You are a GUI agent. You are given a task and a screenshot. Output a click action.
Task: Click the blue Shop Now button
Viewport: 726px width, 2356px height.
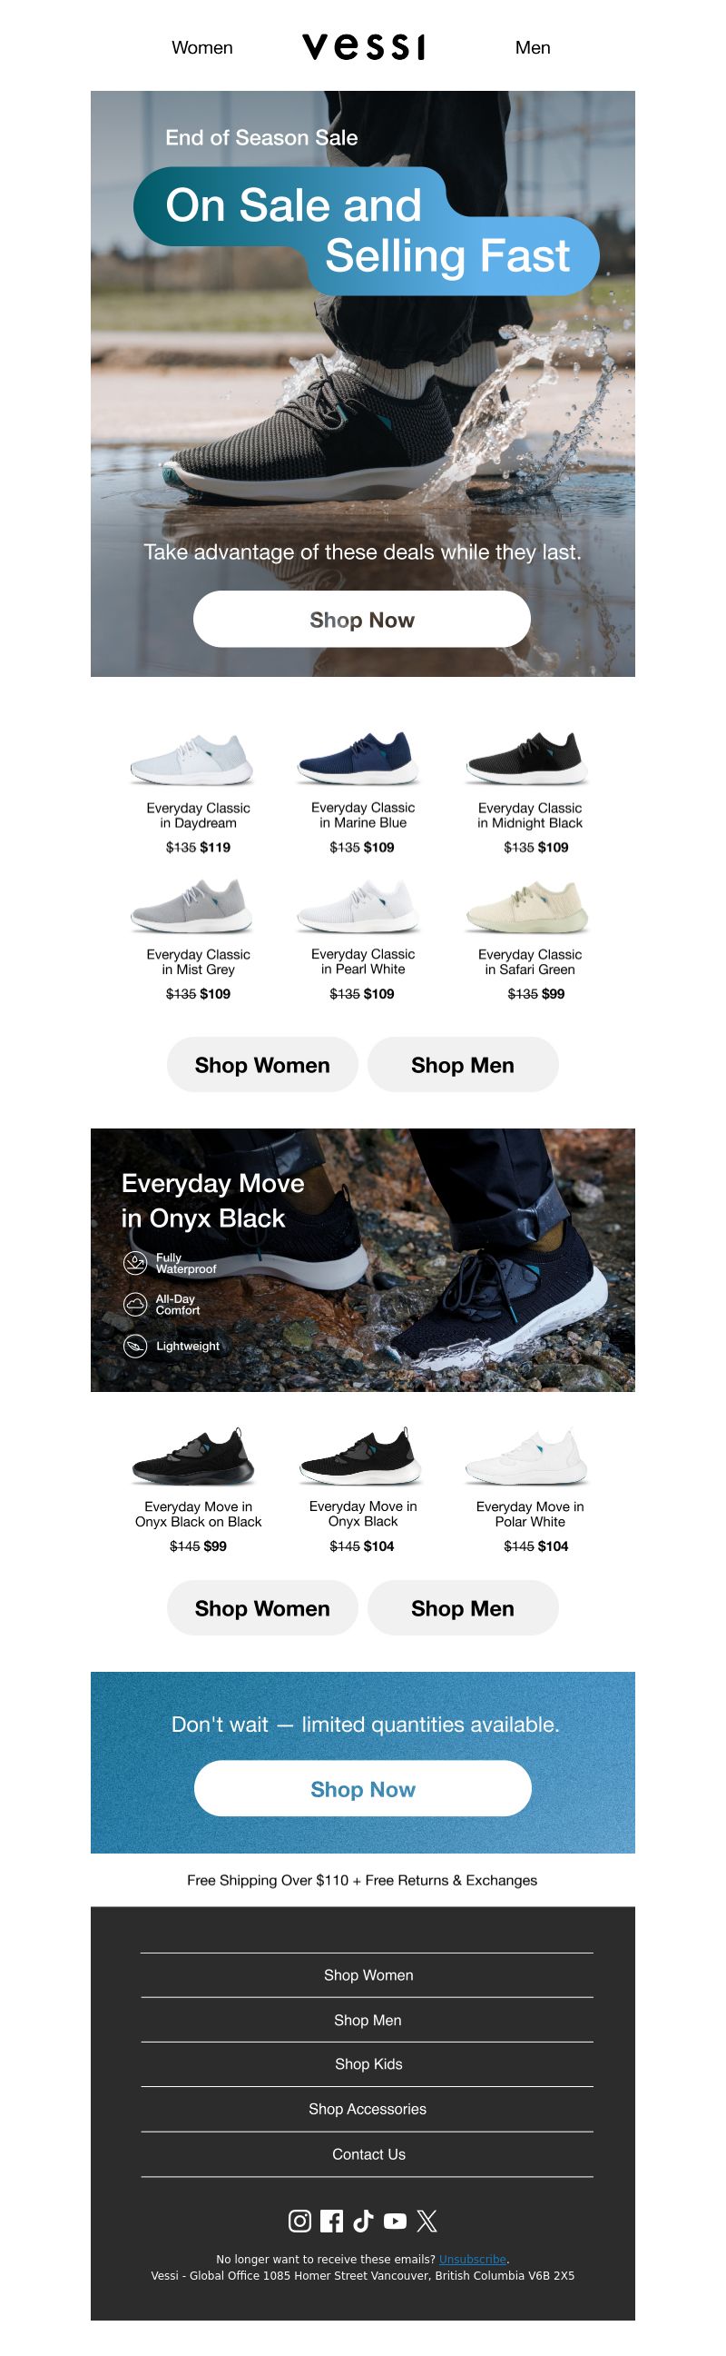[362, 1788]
